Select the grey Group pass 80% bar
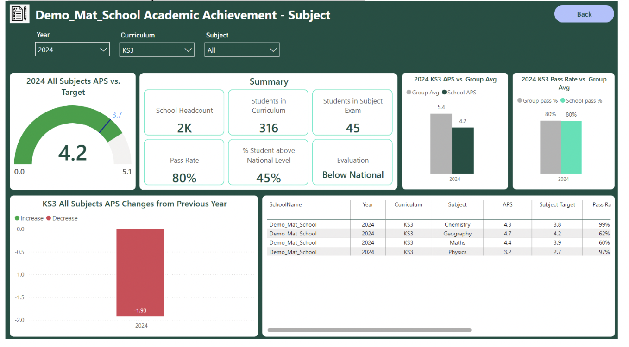This screenshot has height=347, width=629. (x=550, y=147)
